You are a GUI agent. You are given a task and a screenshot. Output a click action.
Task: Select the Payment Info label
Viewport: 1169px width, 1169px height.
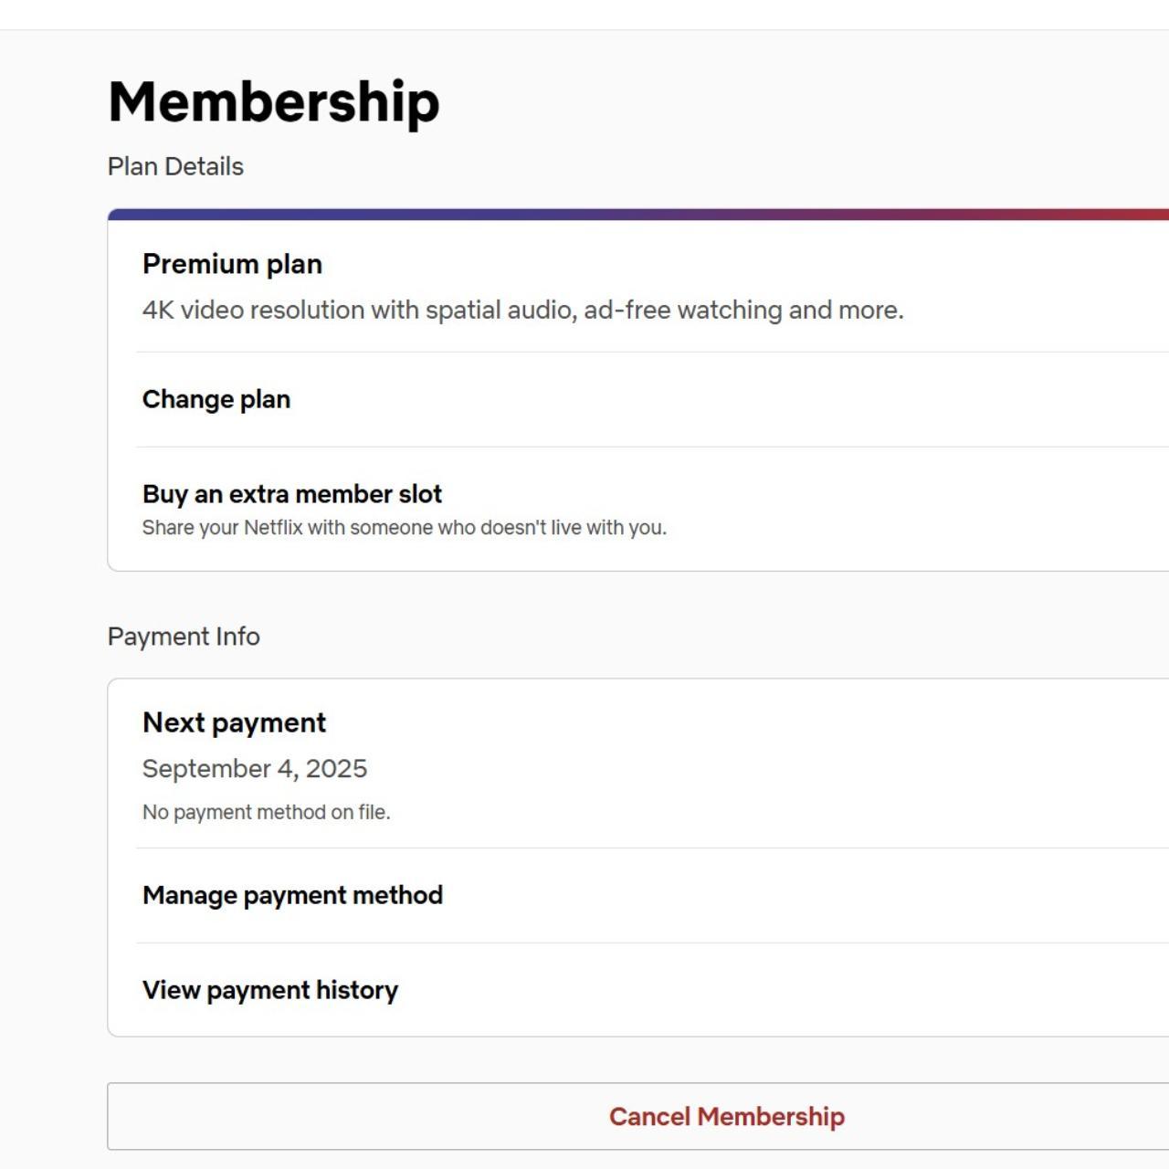[184, 636]
